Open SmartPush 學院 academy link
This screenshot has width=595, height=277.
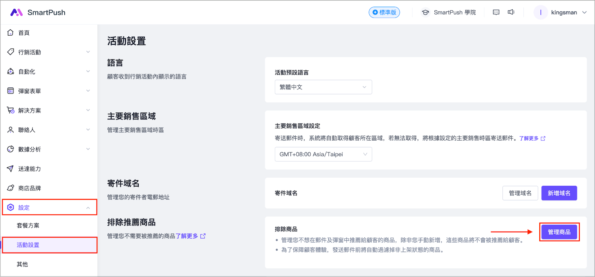pos(448,12)
